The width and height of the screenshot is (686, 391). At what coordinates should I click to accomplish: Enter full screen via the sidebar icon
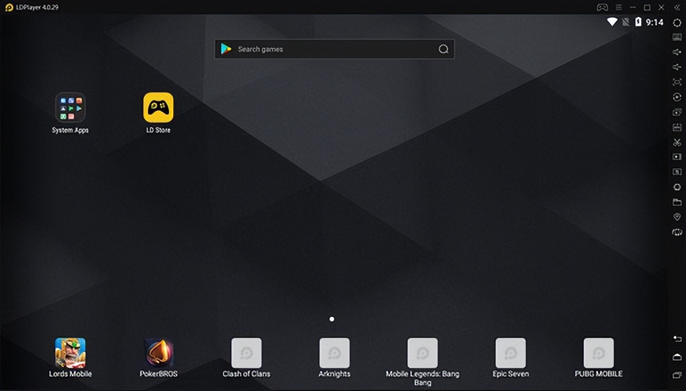[677, 82]
